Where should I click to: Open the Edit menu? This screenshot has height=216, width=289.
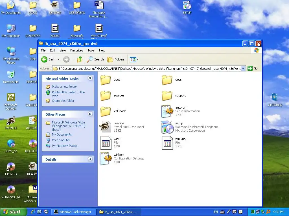click(52, 50)
